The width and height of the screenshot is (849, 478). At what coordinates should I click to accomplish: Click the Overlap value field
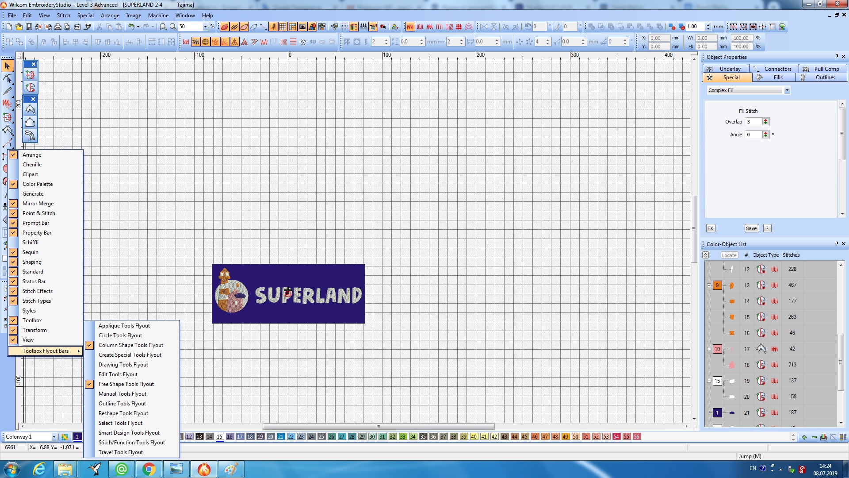coord(753,122)
